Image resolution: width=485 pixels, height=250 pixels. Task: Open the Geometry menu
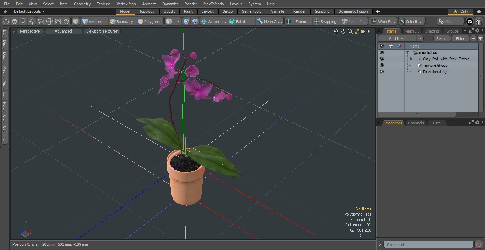(x=82, y=4)
